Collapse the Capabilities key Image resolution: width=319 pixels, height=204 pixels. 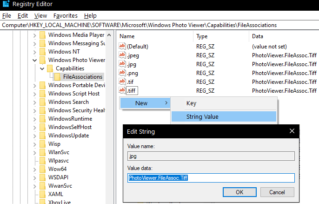coord(42,68)
